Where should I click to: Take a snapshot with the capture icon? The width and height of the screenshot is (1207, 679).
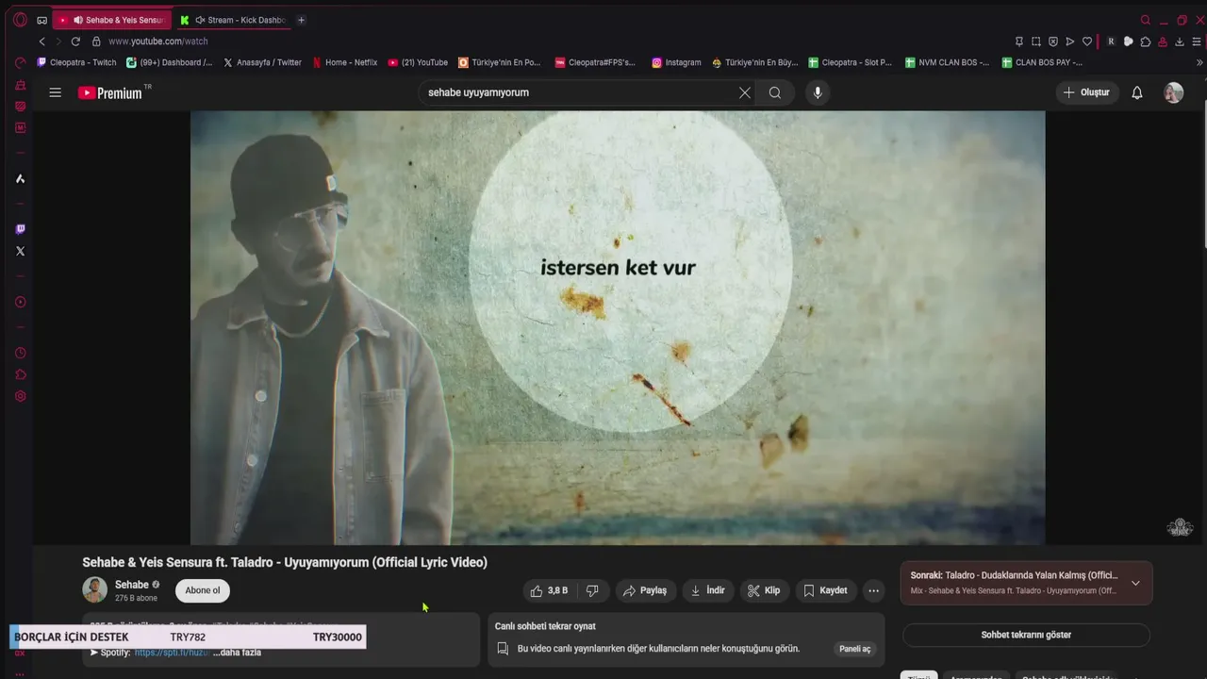tap(1035, 41)
